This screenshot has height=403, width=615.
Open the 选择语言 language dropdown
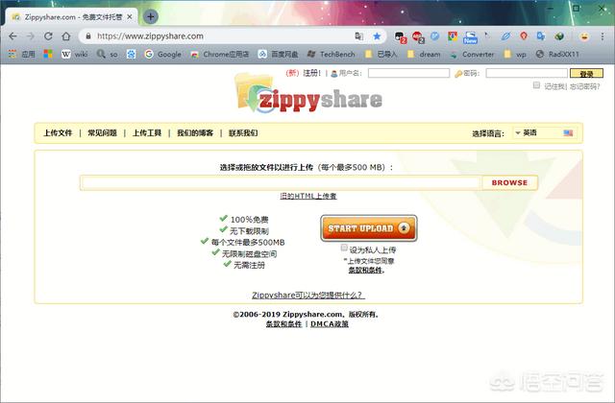point(545,133)
